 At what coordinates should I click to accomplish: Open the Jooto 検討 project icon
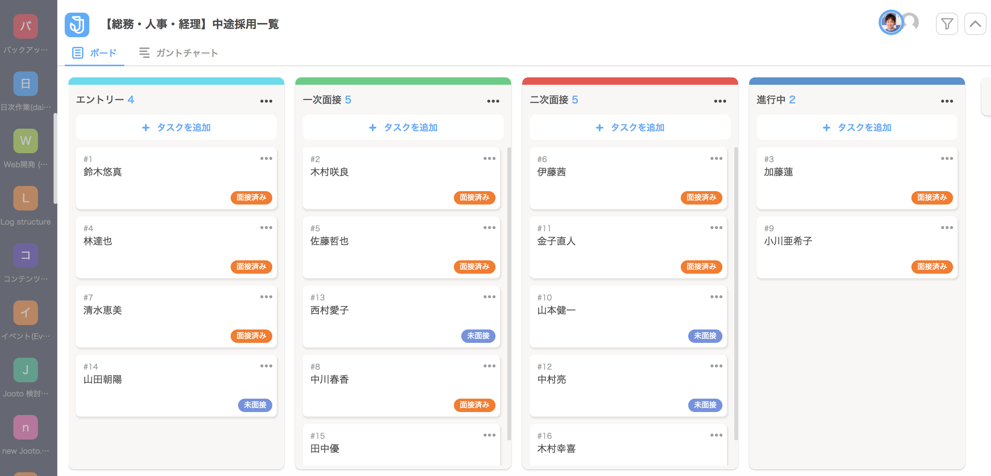point(25,370)
